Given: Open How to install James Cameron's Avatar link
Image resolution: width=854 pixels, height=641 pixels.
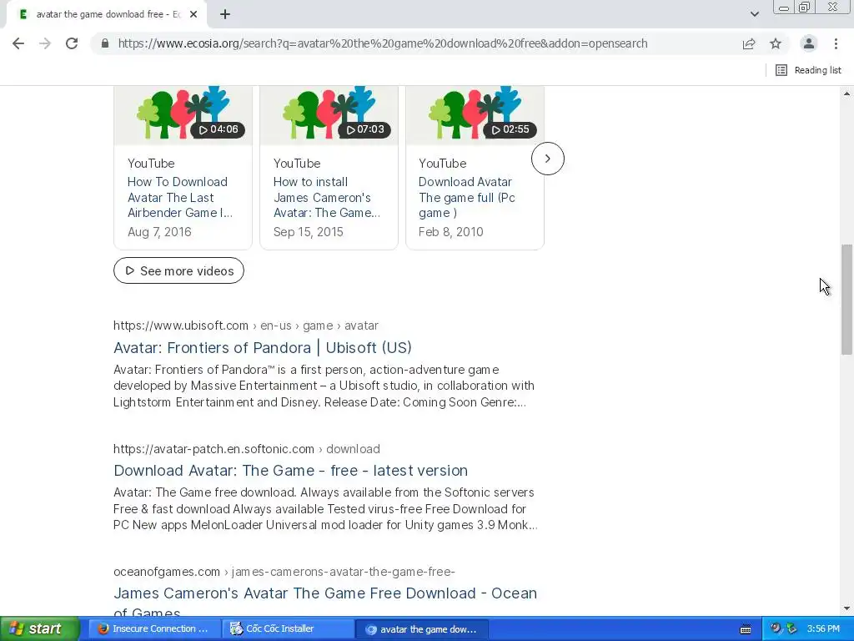Looking at the screenshot, I should (x=327, y=197).
